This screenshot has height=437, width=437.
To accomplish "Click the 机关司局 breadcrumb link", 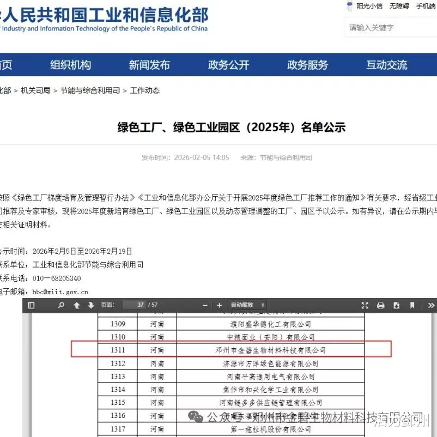I will pos(35,90).
